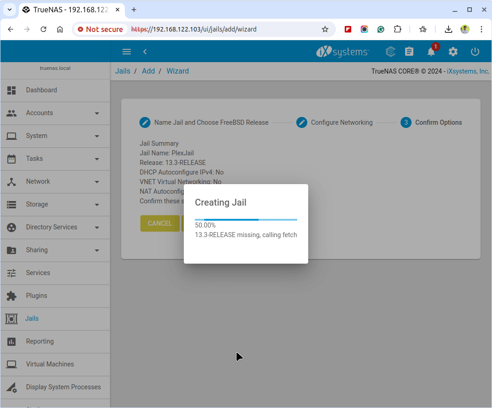Go back in browser history

pyautogui.click(x=11, y=30)
